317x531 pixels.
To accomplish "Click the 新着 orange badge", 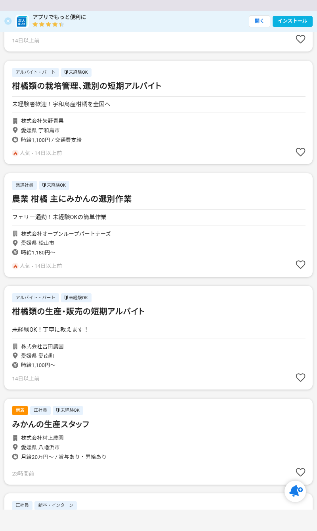I will (20, 411).
